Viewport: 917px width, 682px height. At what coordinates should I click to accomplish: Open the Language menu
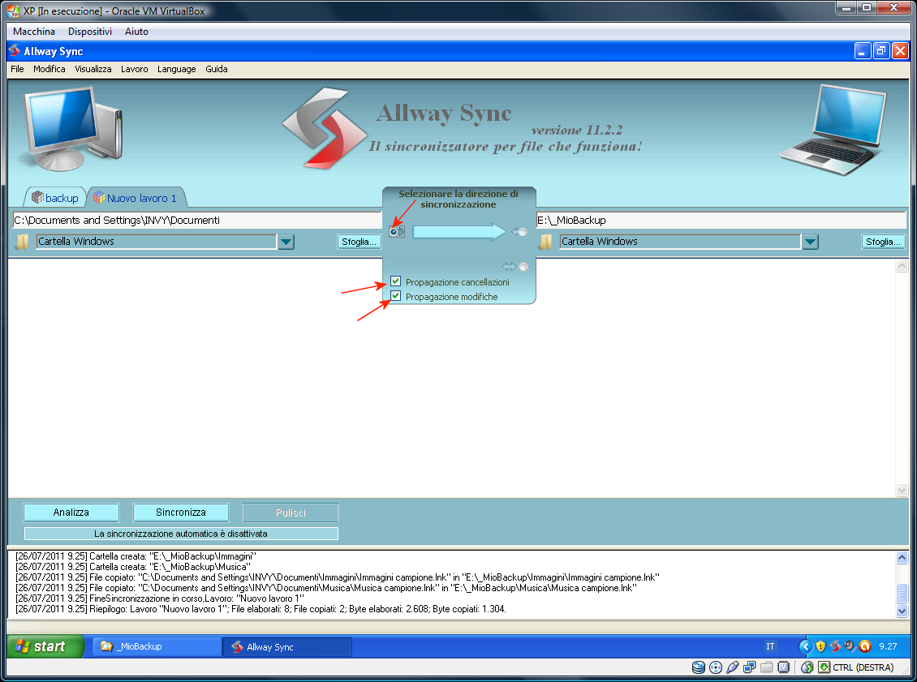tap(177, 69)
